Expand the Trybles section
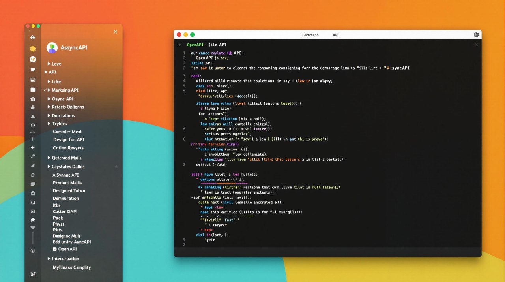 49,124
